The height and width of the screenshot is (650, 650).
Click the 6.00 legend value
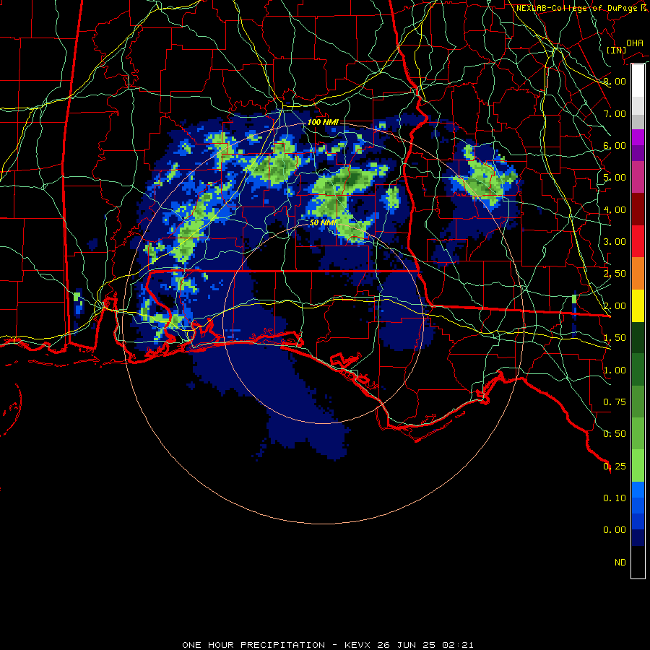coord(615,145)
